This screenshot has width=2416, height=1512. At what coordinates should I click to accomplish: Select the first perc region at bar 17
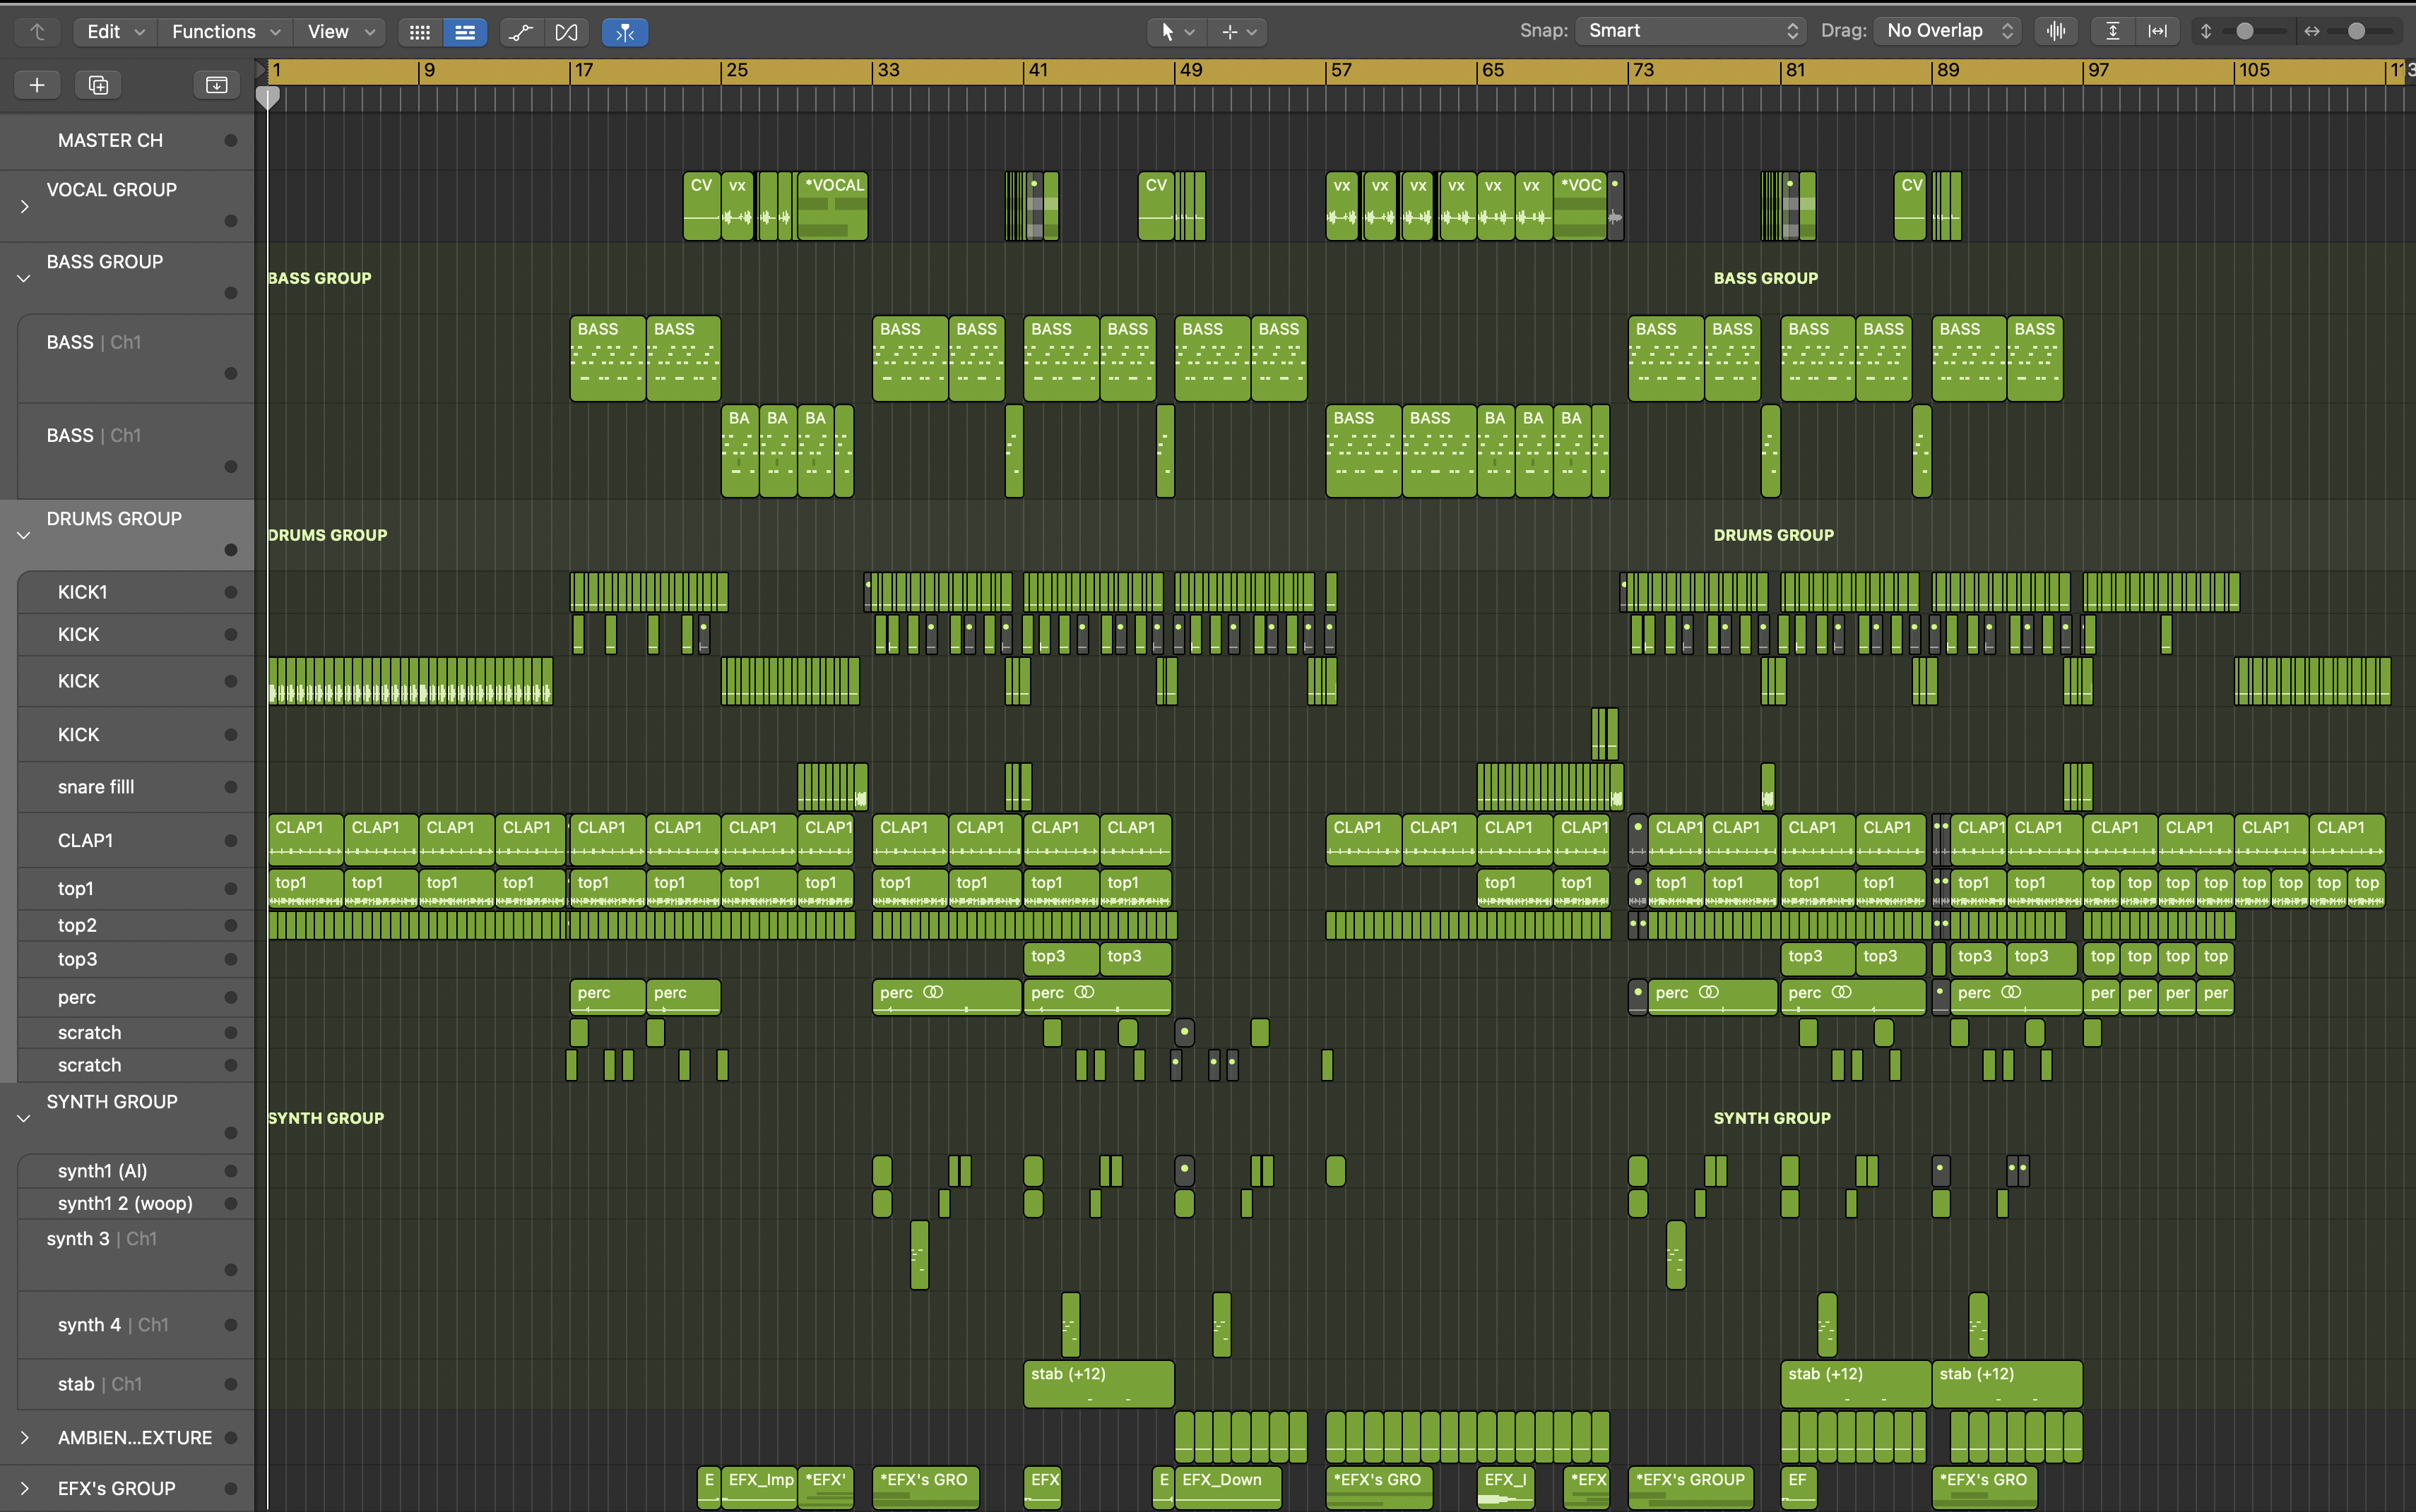tap(608, 997)
